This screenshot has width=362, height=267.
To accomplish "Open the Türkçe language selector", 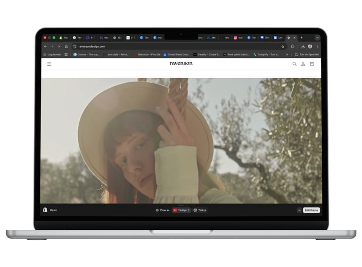I will tap(200, 210).
